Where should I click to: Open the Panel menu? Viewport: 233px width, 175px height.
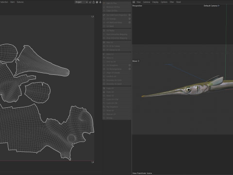pyautogui.click(x=178, y=2)
